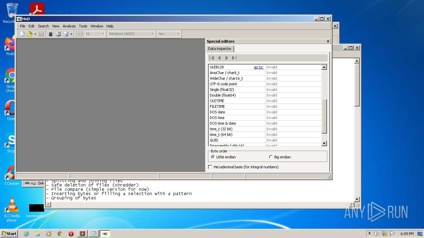Click the Open disk image icon
Viewport: 424px width, 238px height.
pos(66,34)
